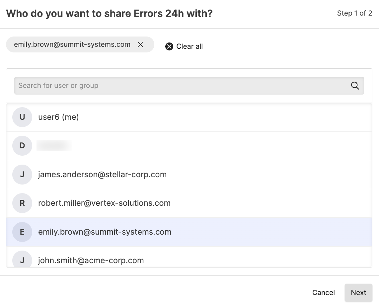Select user6 (me) from the list

tap(58, 117)
